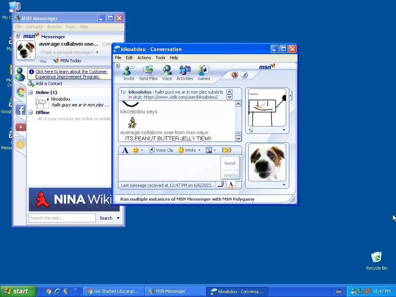Screen dimensions: 396x297
Task: Click your dog display picture in Messenger
Action: point(26,51)
